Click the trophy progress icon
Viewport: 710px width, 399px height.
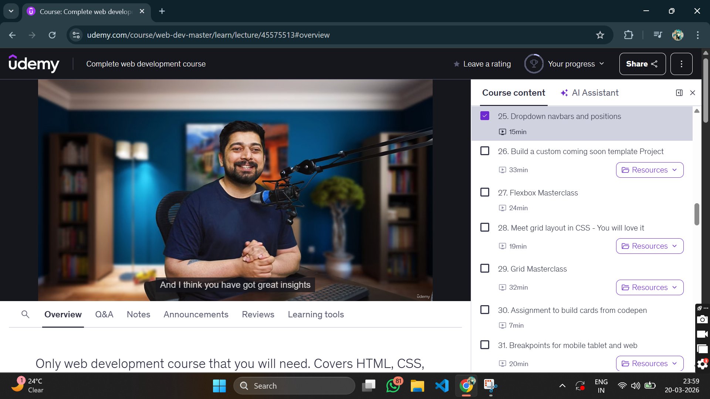[534, 64]
